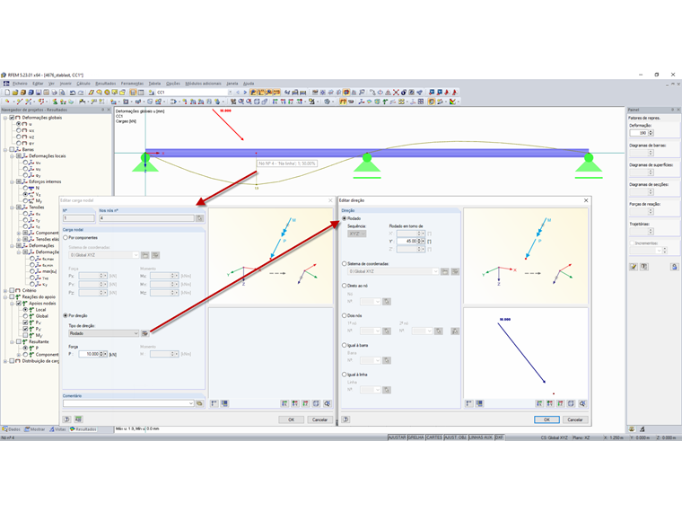Viewport: 682px width, 512px height.
Task: Click the New file toolbar icon
Action: [x=7, y=93]
